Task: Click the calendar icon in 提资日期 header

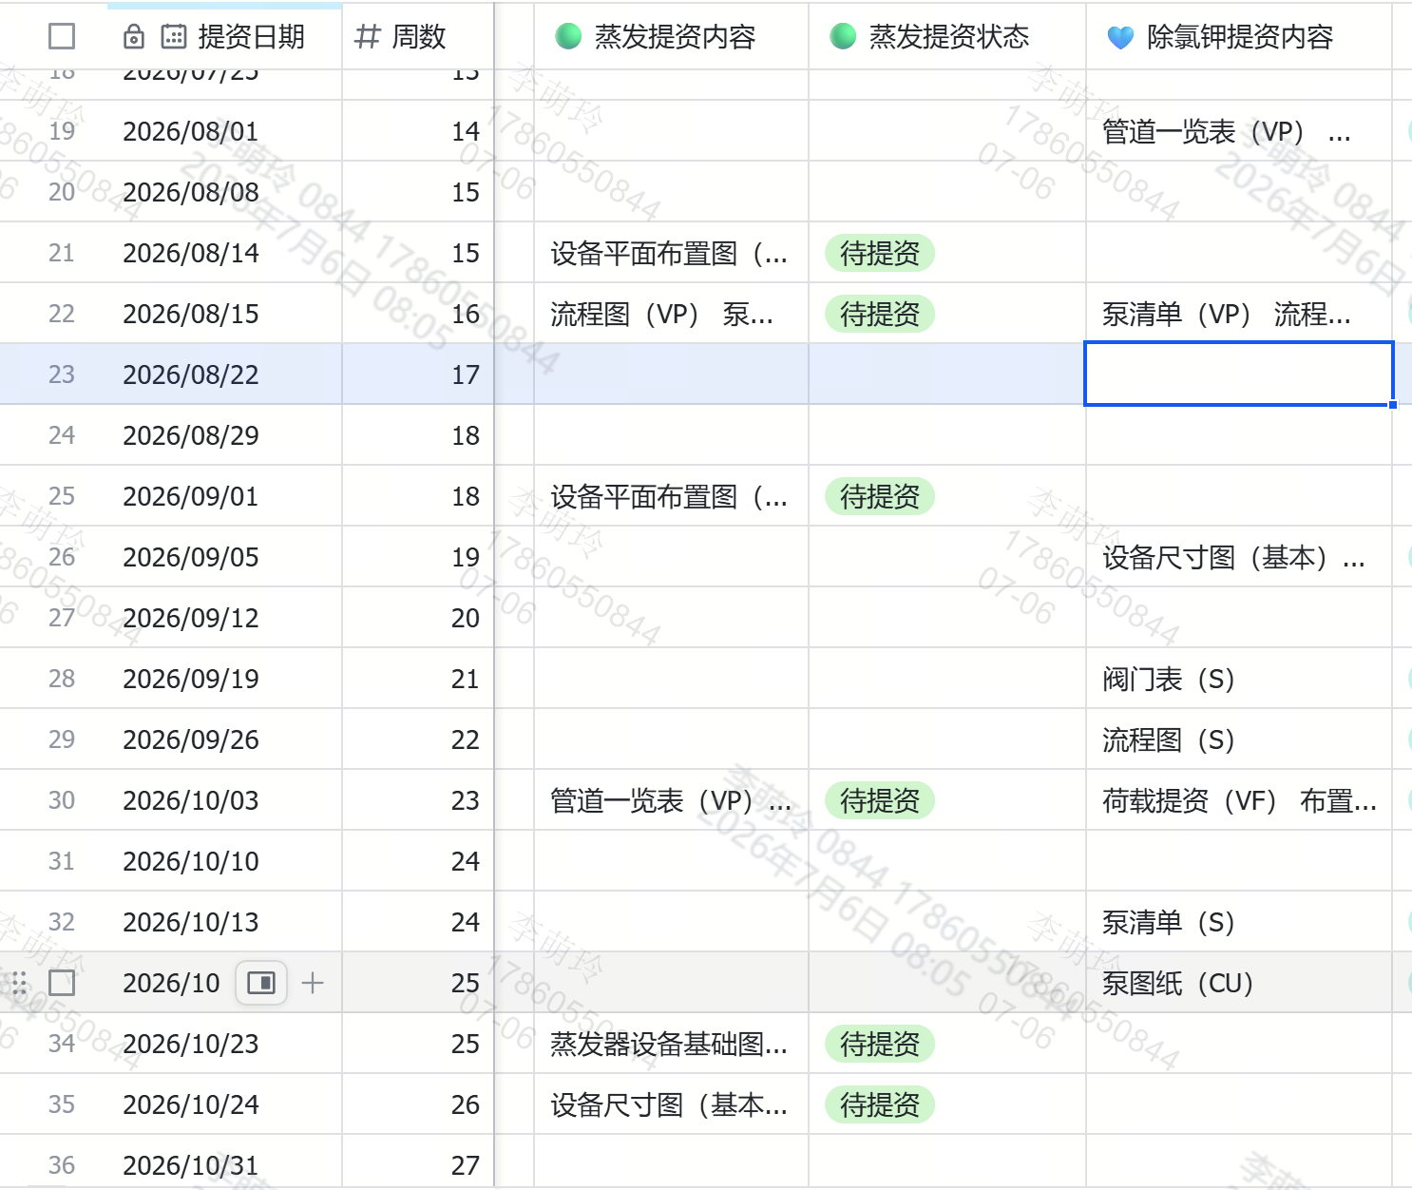Action: (174, 37)
